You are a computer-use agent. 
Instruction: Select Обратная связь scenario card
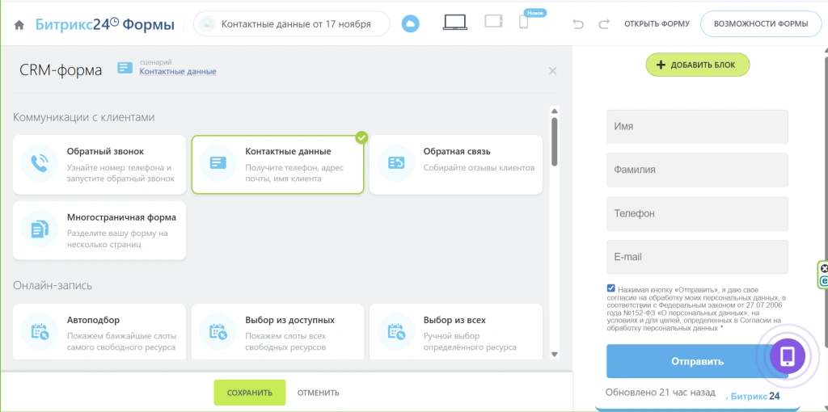pos(456,165)
